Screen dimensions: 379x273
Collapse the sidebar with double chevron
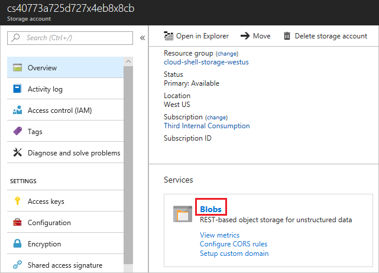tap(142, 38)
